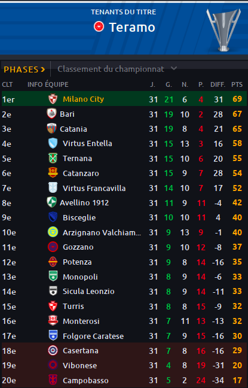248x388 pixels.
Task: Open the Teramo team name link
Action: (x=132, y=27)
